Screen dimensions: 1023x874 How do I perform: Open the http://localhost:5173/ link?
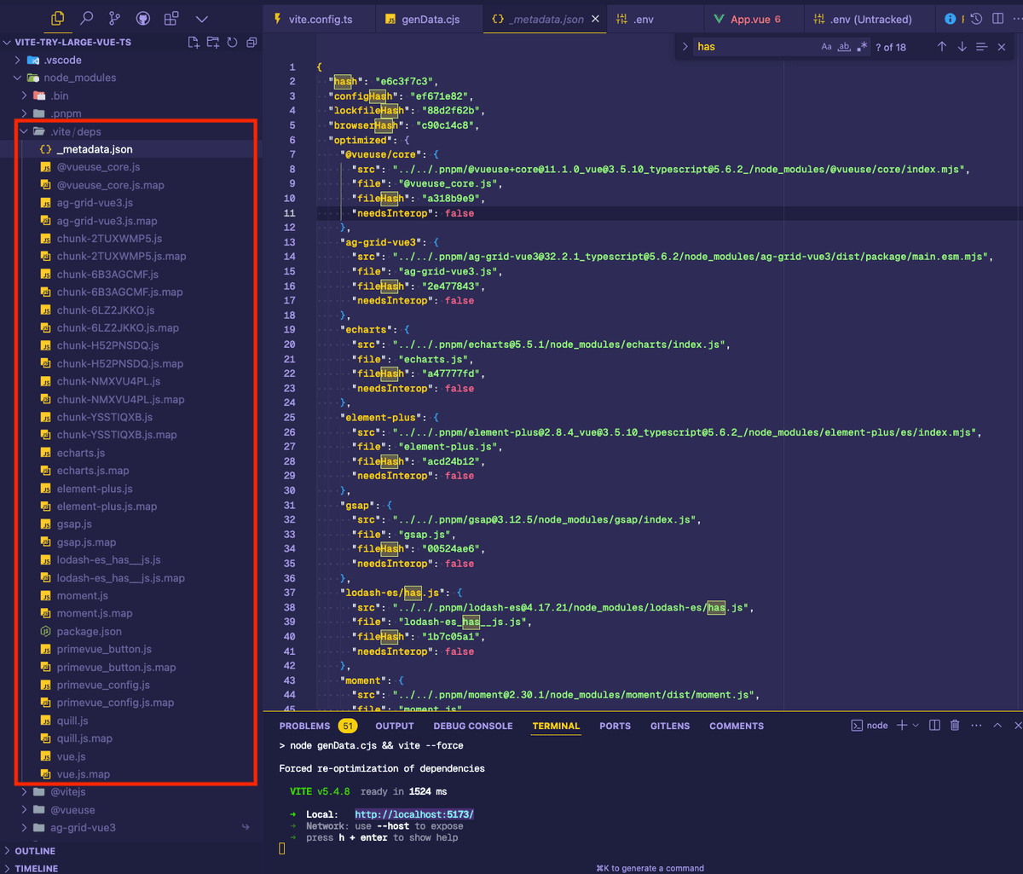tap(413, 813)
